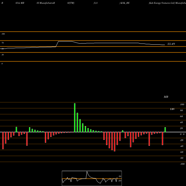Click the RSI left axis label 100
Screen dimensions: 186x186
click(3, 34)
